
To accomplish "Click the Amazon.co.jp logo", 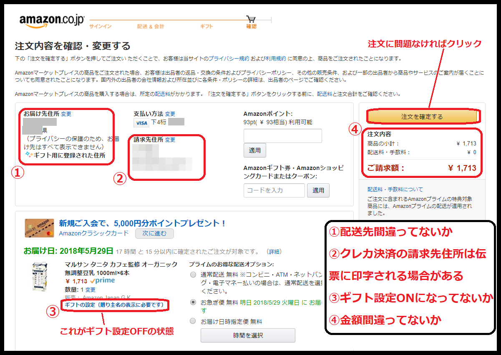I will pos(52,21).
